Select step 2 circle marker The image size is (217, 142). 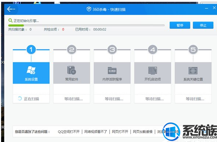coord(72,50)
